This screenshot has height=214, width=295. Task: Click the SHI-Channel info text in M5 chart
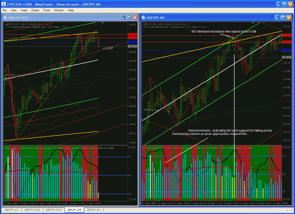tap(174, 27)
